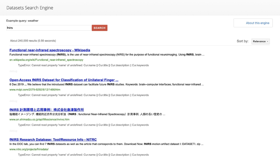The height and width of the screenshot is (160, 280).
Task: Click the Datasets Search Engine page title
Action: pyautogui.click(x=30, y=8)
